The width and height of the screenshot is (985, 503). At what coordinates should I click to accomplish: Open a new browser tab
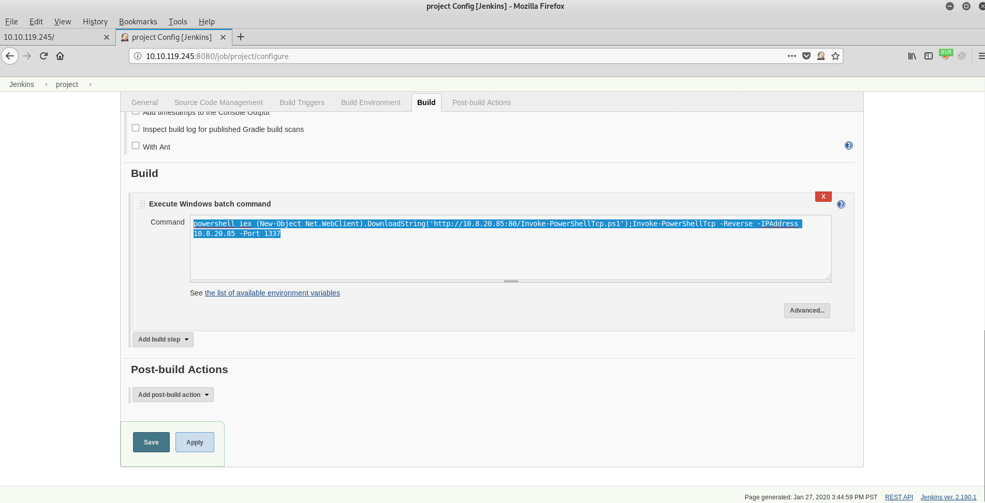tap(241, 37)
